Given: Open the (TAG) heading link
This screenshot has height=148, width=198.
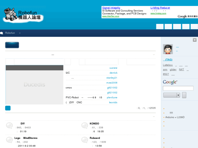Looking at the screenshot, I should (x=167, y=59).
